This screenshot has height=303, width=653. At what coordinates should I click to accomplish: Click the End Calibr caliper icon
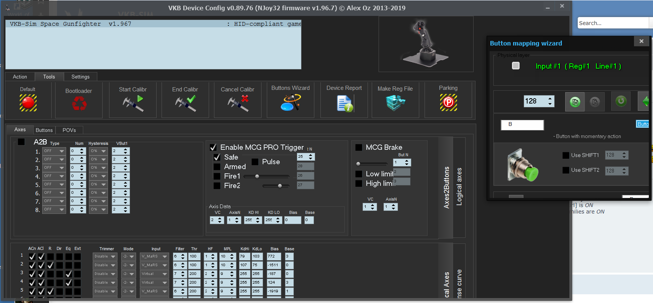click(x=185, y=104)
